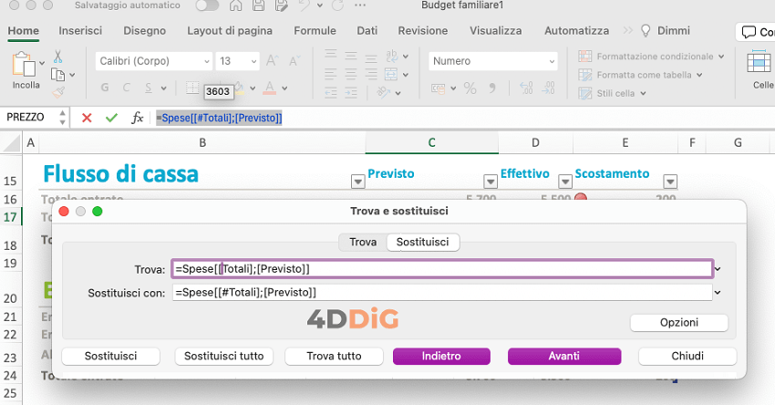Click the cell borders icon
775x405 pixels.
point(192,88)
